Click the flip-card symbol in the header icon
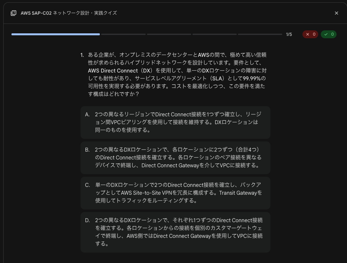This screenshot has width=347, height=263. pyautogui.click(x=13, y=13)
